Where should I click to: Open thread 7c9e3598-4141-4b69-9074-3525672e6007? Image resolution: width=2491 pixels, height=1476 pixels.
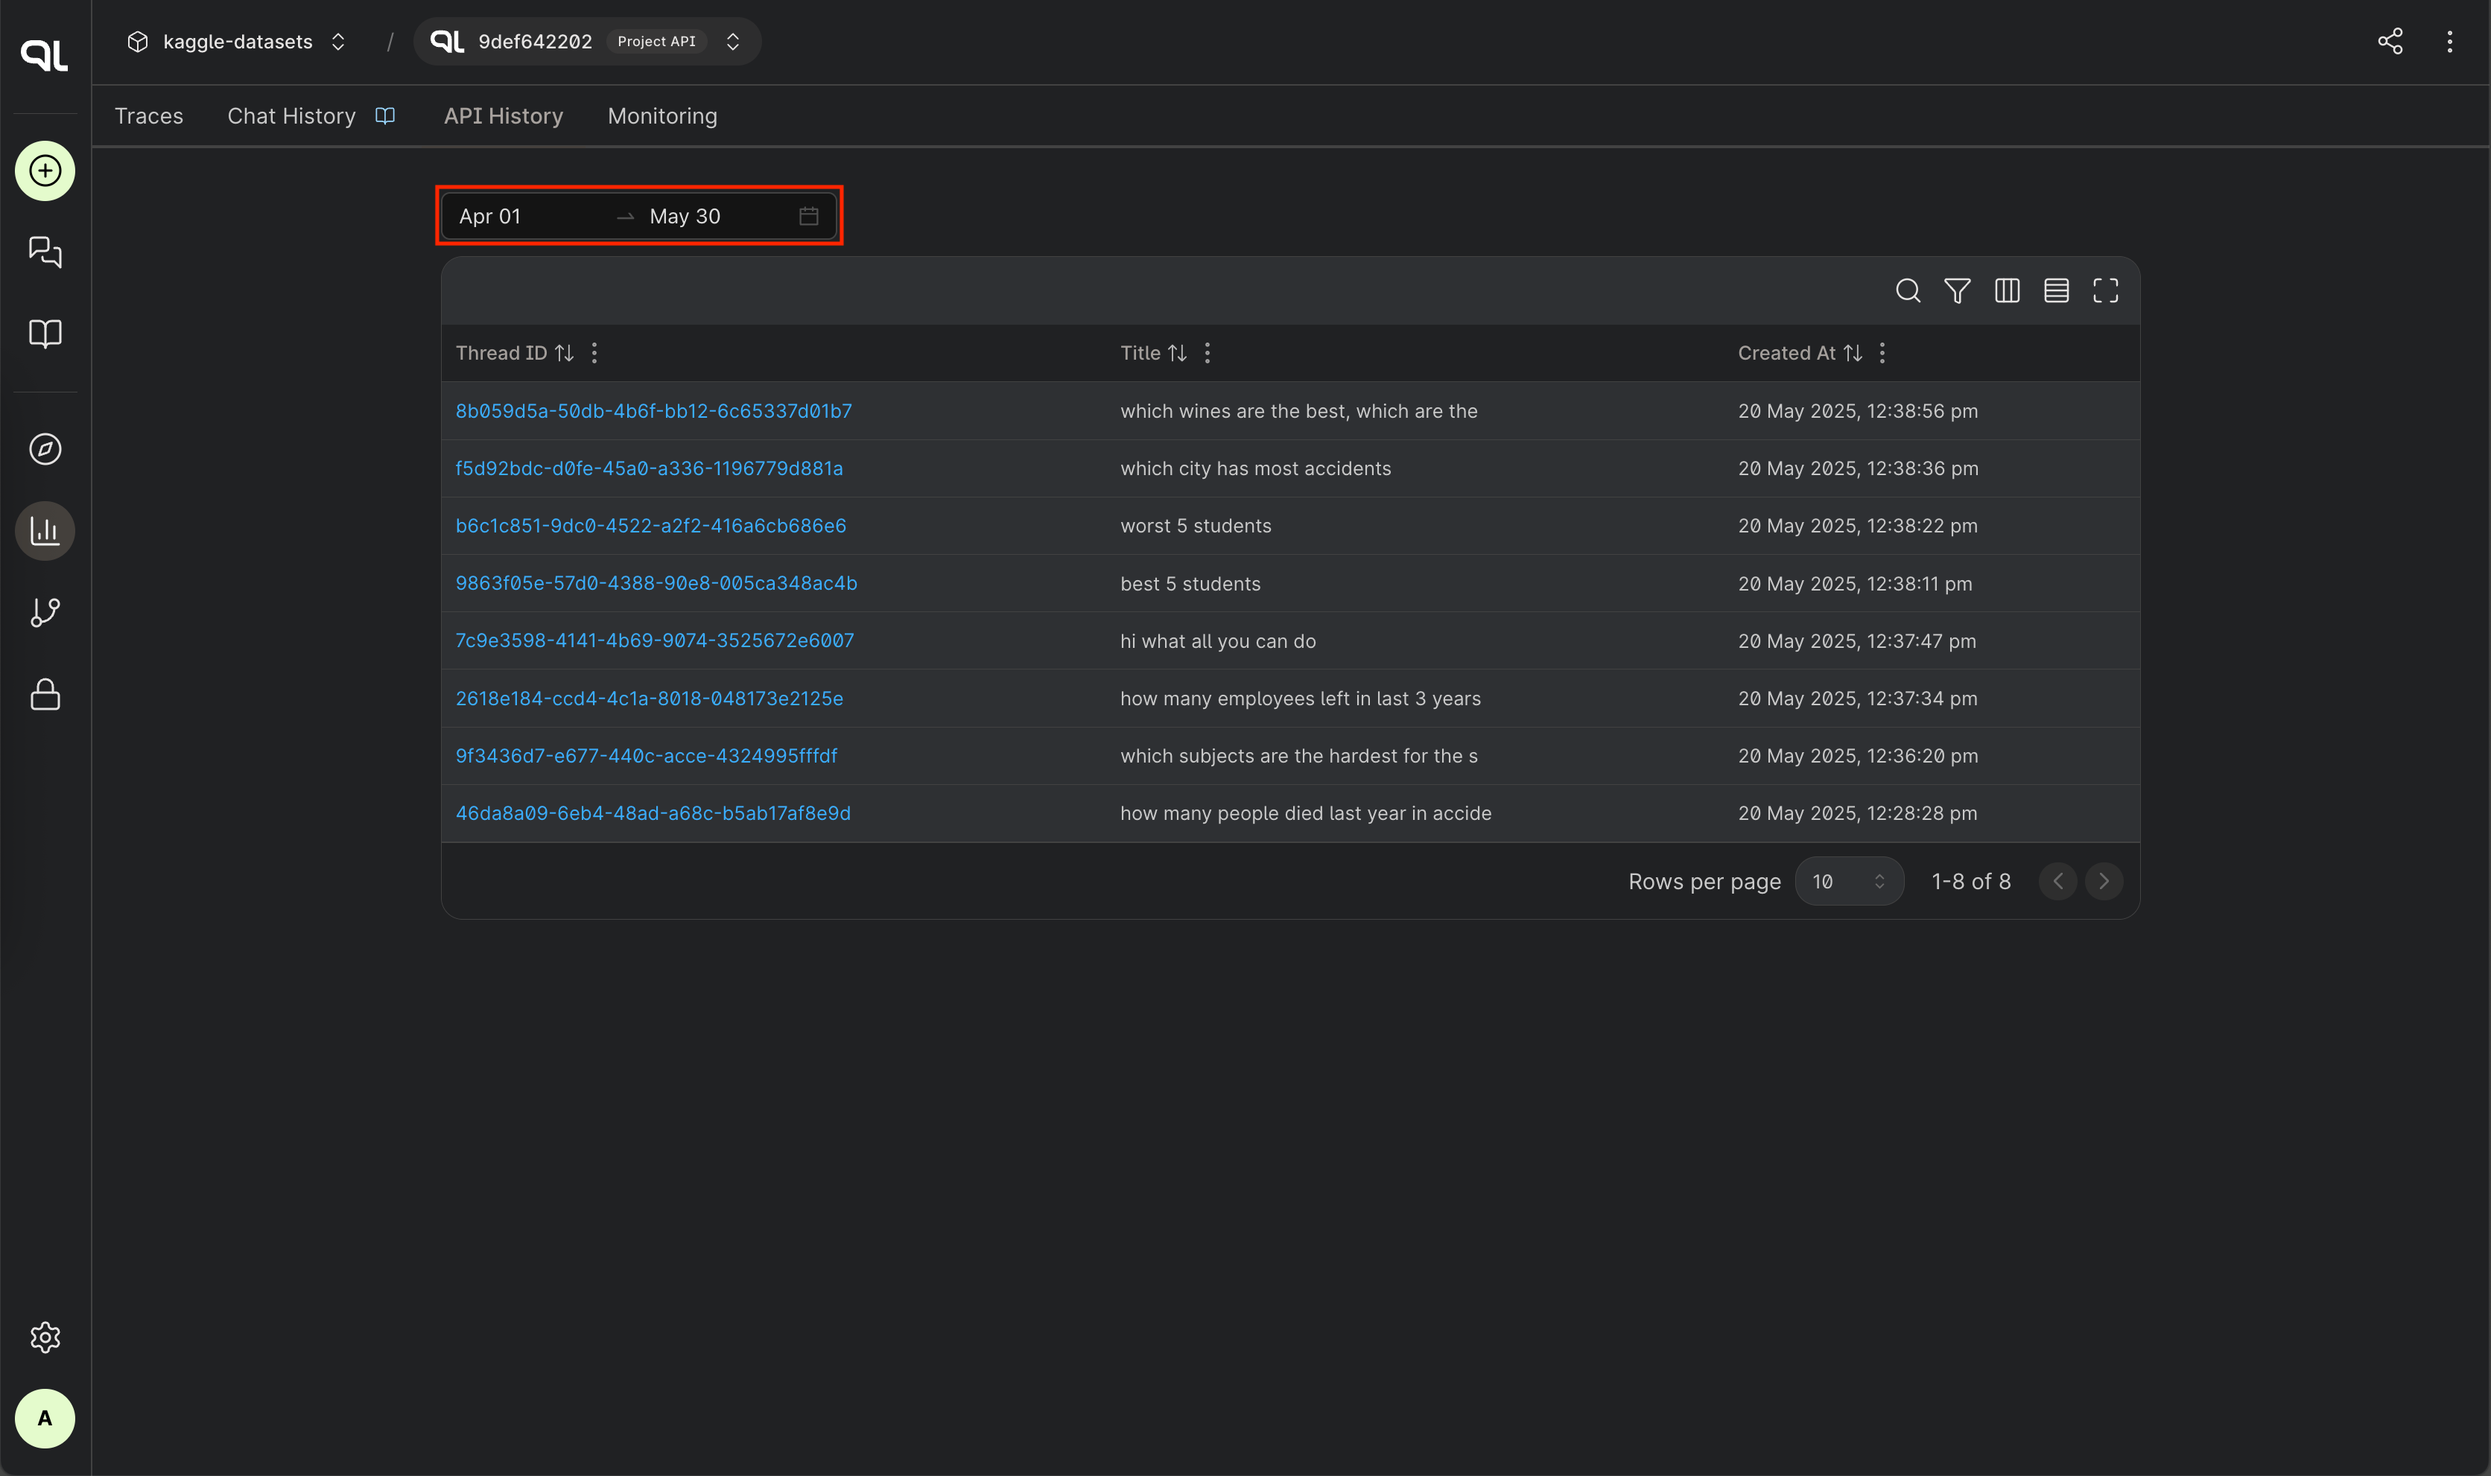click(x=655, y=640)
